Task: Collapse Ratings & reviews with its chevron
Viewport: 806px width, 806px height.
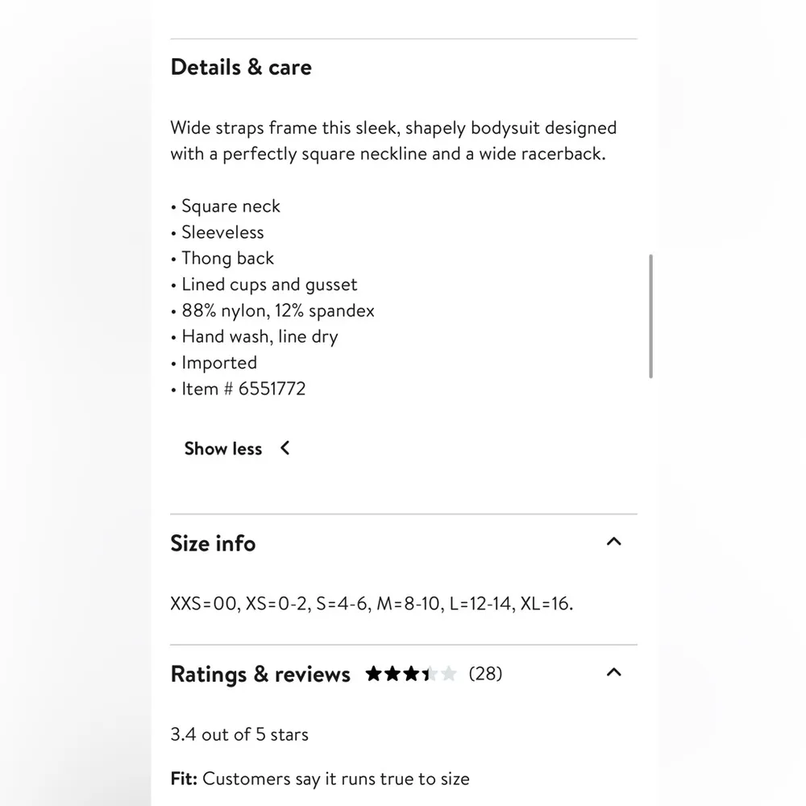Action: tap(613, 672)
